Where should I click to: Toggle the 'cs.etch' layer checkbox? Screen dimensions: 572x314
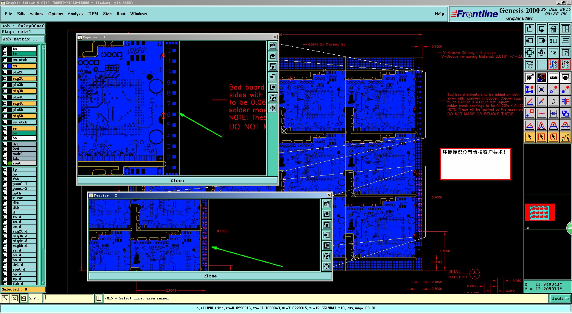pos(5,60)
